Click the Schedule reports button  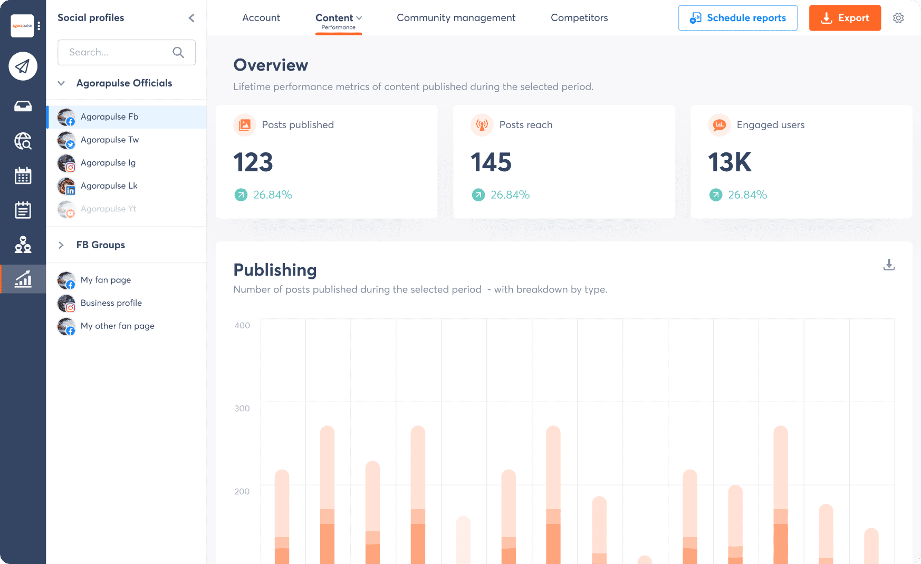737,18
